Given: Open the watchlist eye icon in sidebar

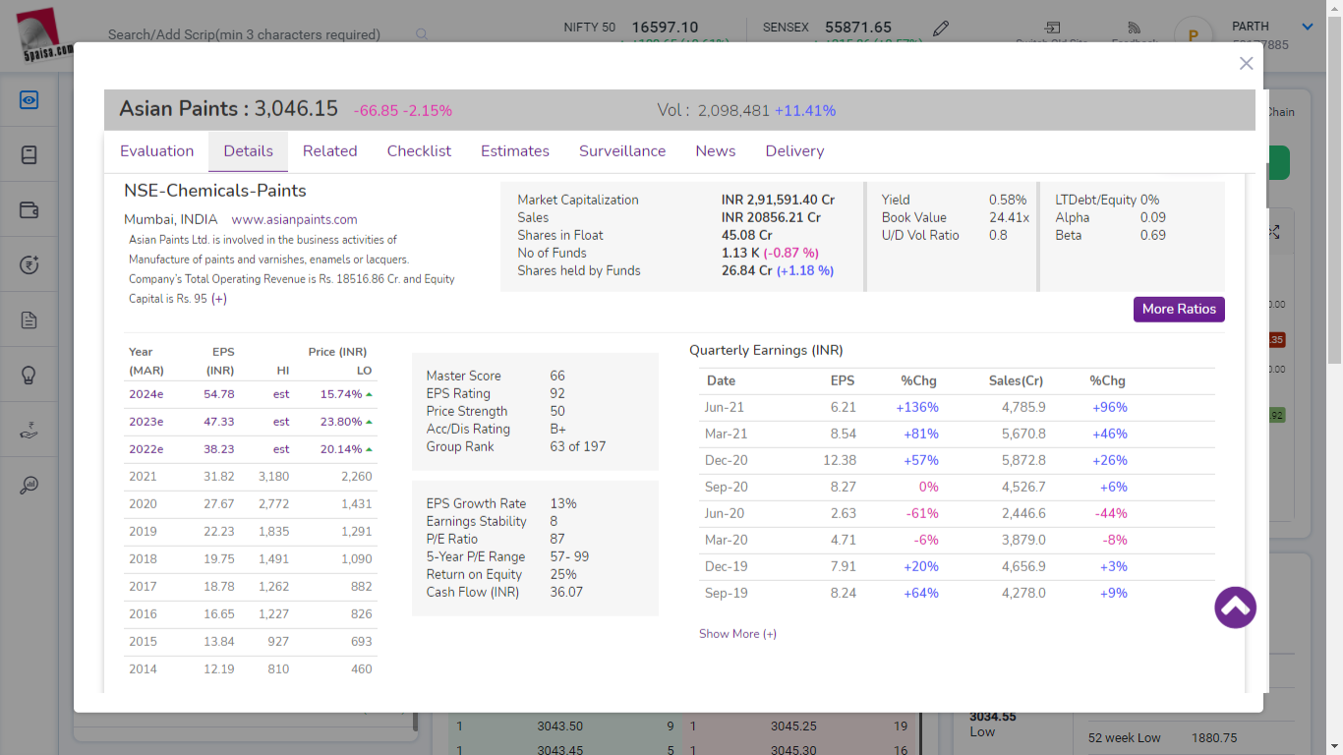Looking at the screenshot, I should click(x=29, y=99).
